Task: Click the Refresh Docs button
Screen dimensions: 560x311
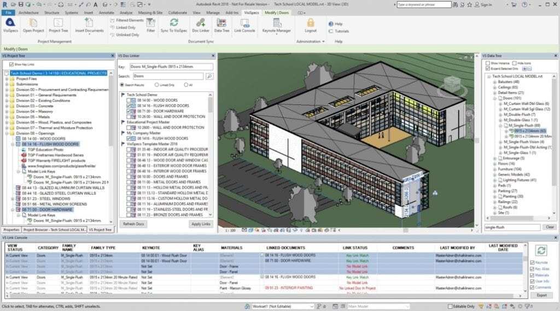Action: pos(133,224)
